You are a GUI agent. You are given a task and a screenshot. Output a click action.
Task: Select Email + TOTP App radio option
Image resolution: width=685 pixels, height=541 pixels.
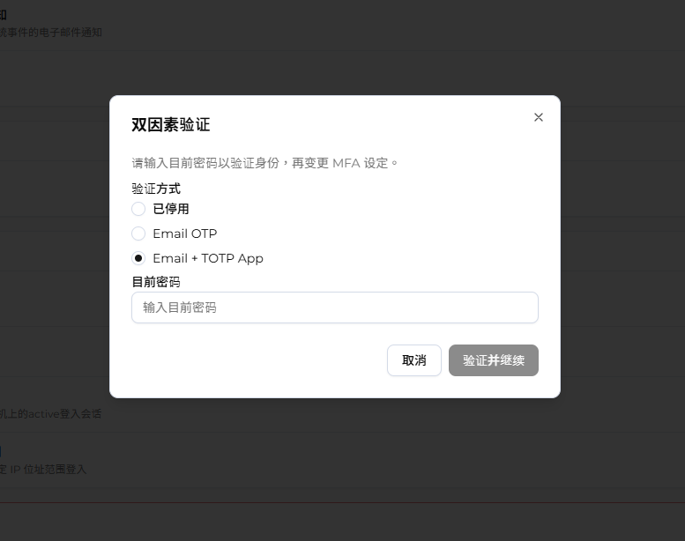click(x=138, y=258)
